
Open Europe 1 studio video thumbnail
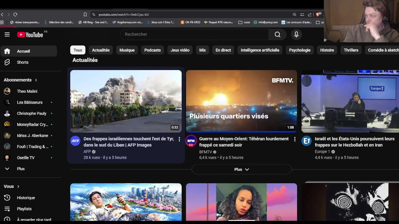click(x=350, y=101)
